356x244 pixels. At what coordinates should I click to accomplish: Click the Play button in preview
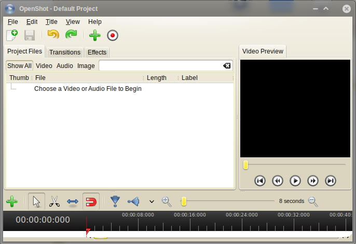295,181
